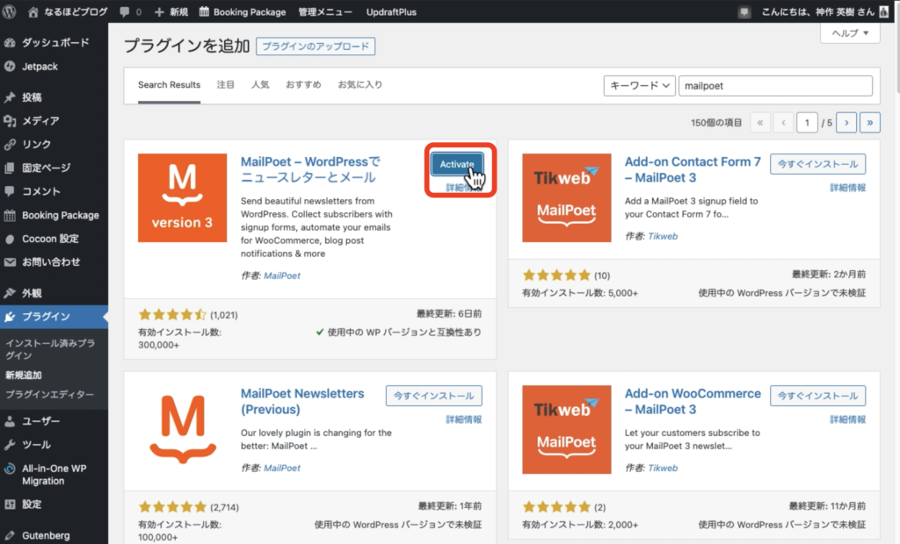Viewport: 900px width, 544px height.
Task: Click the wrench icon next to ツール
Action: 10,445
